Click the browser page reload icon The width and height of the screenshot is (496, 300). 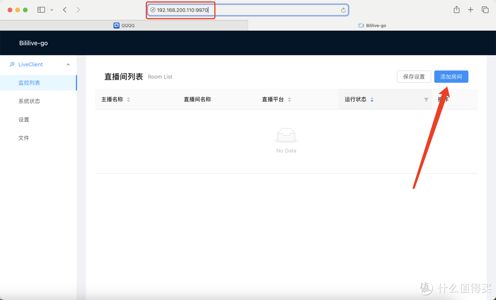[343, 9]
